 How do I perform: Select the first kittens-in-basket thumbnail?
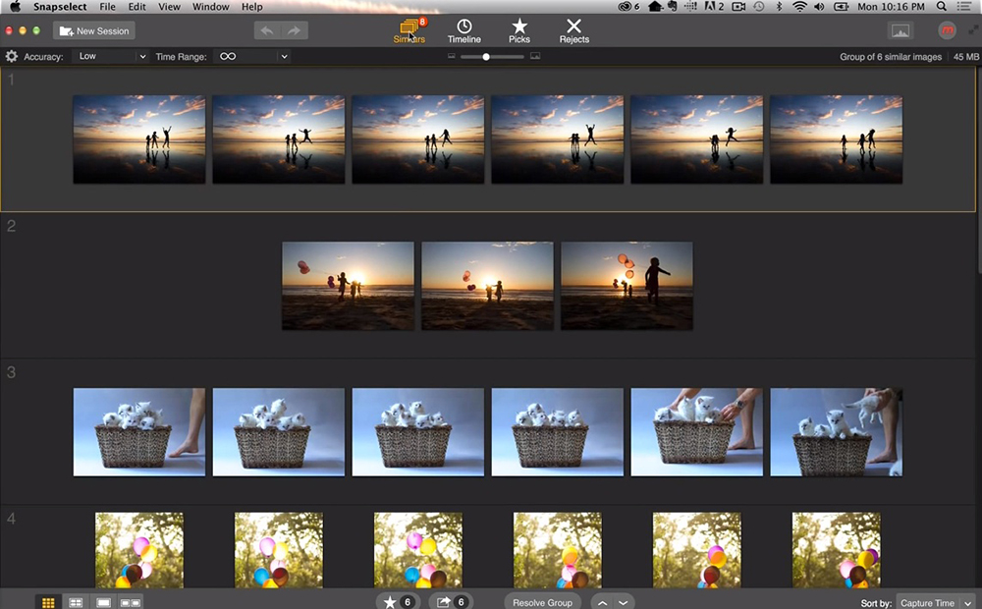tap(139, 432)
